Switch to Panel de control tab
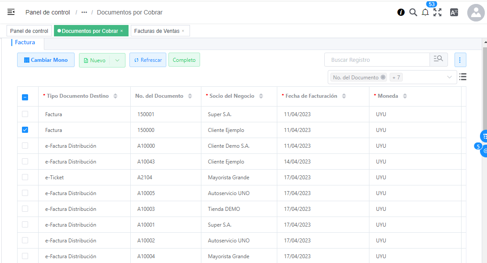The image size is (487, 263). click(x=29, y=31)
